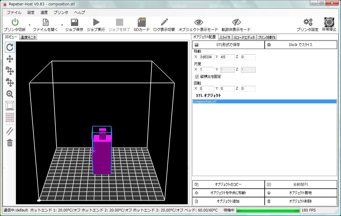Screen dimensions: 341x216
Task: Open the ファイルを開く file icon
Action: pos(45,22)
